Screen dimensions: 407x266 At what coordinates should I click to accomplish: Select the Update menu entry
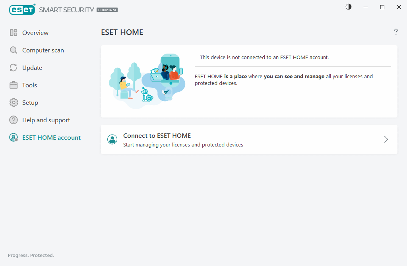pos(32,68)
